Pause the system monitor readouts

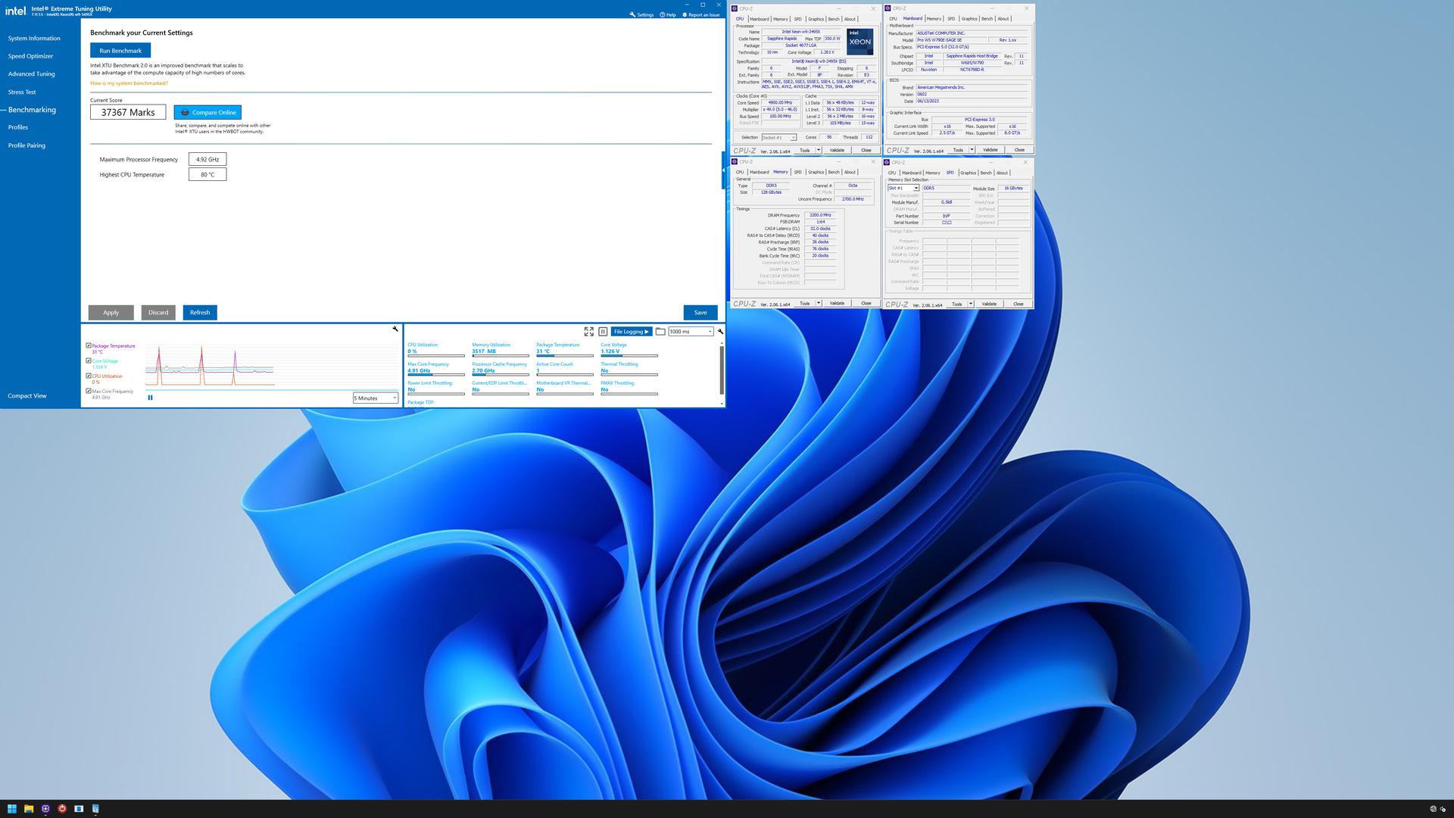603,332
